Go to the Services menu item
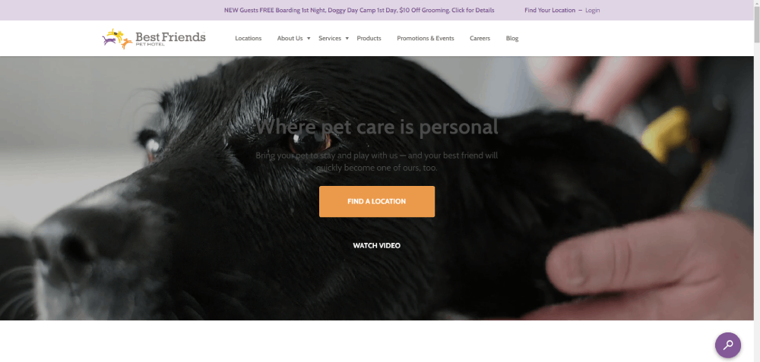Viewport: 760px width, 362px height. pyautogui.click(x=330, y=38)
